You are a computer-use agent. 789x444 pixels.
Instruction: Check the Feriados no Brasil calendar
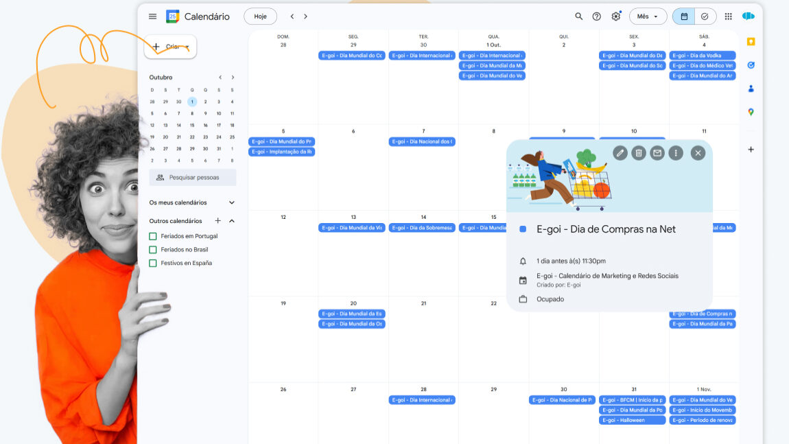coord(153,250)
